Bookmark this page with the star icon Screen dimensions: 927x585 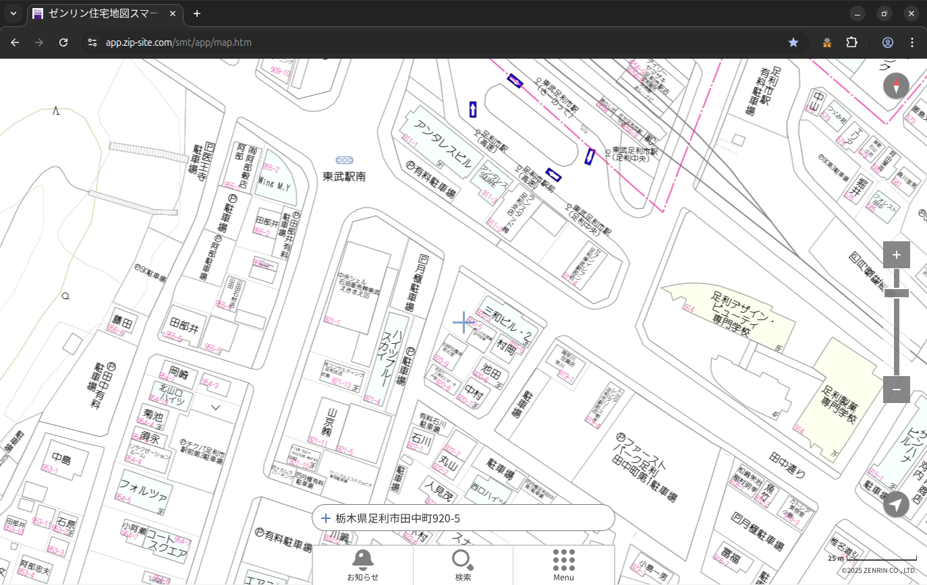(793, 42)
